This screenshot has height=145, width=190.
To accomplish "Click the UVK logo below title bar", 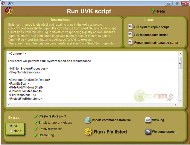I will tap(9, 11).
